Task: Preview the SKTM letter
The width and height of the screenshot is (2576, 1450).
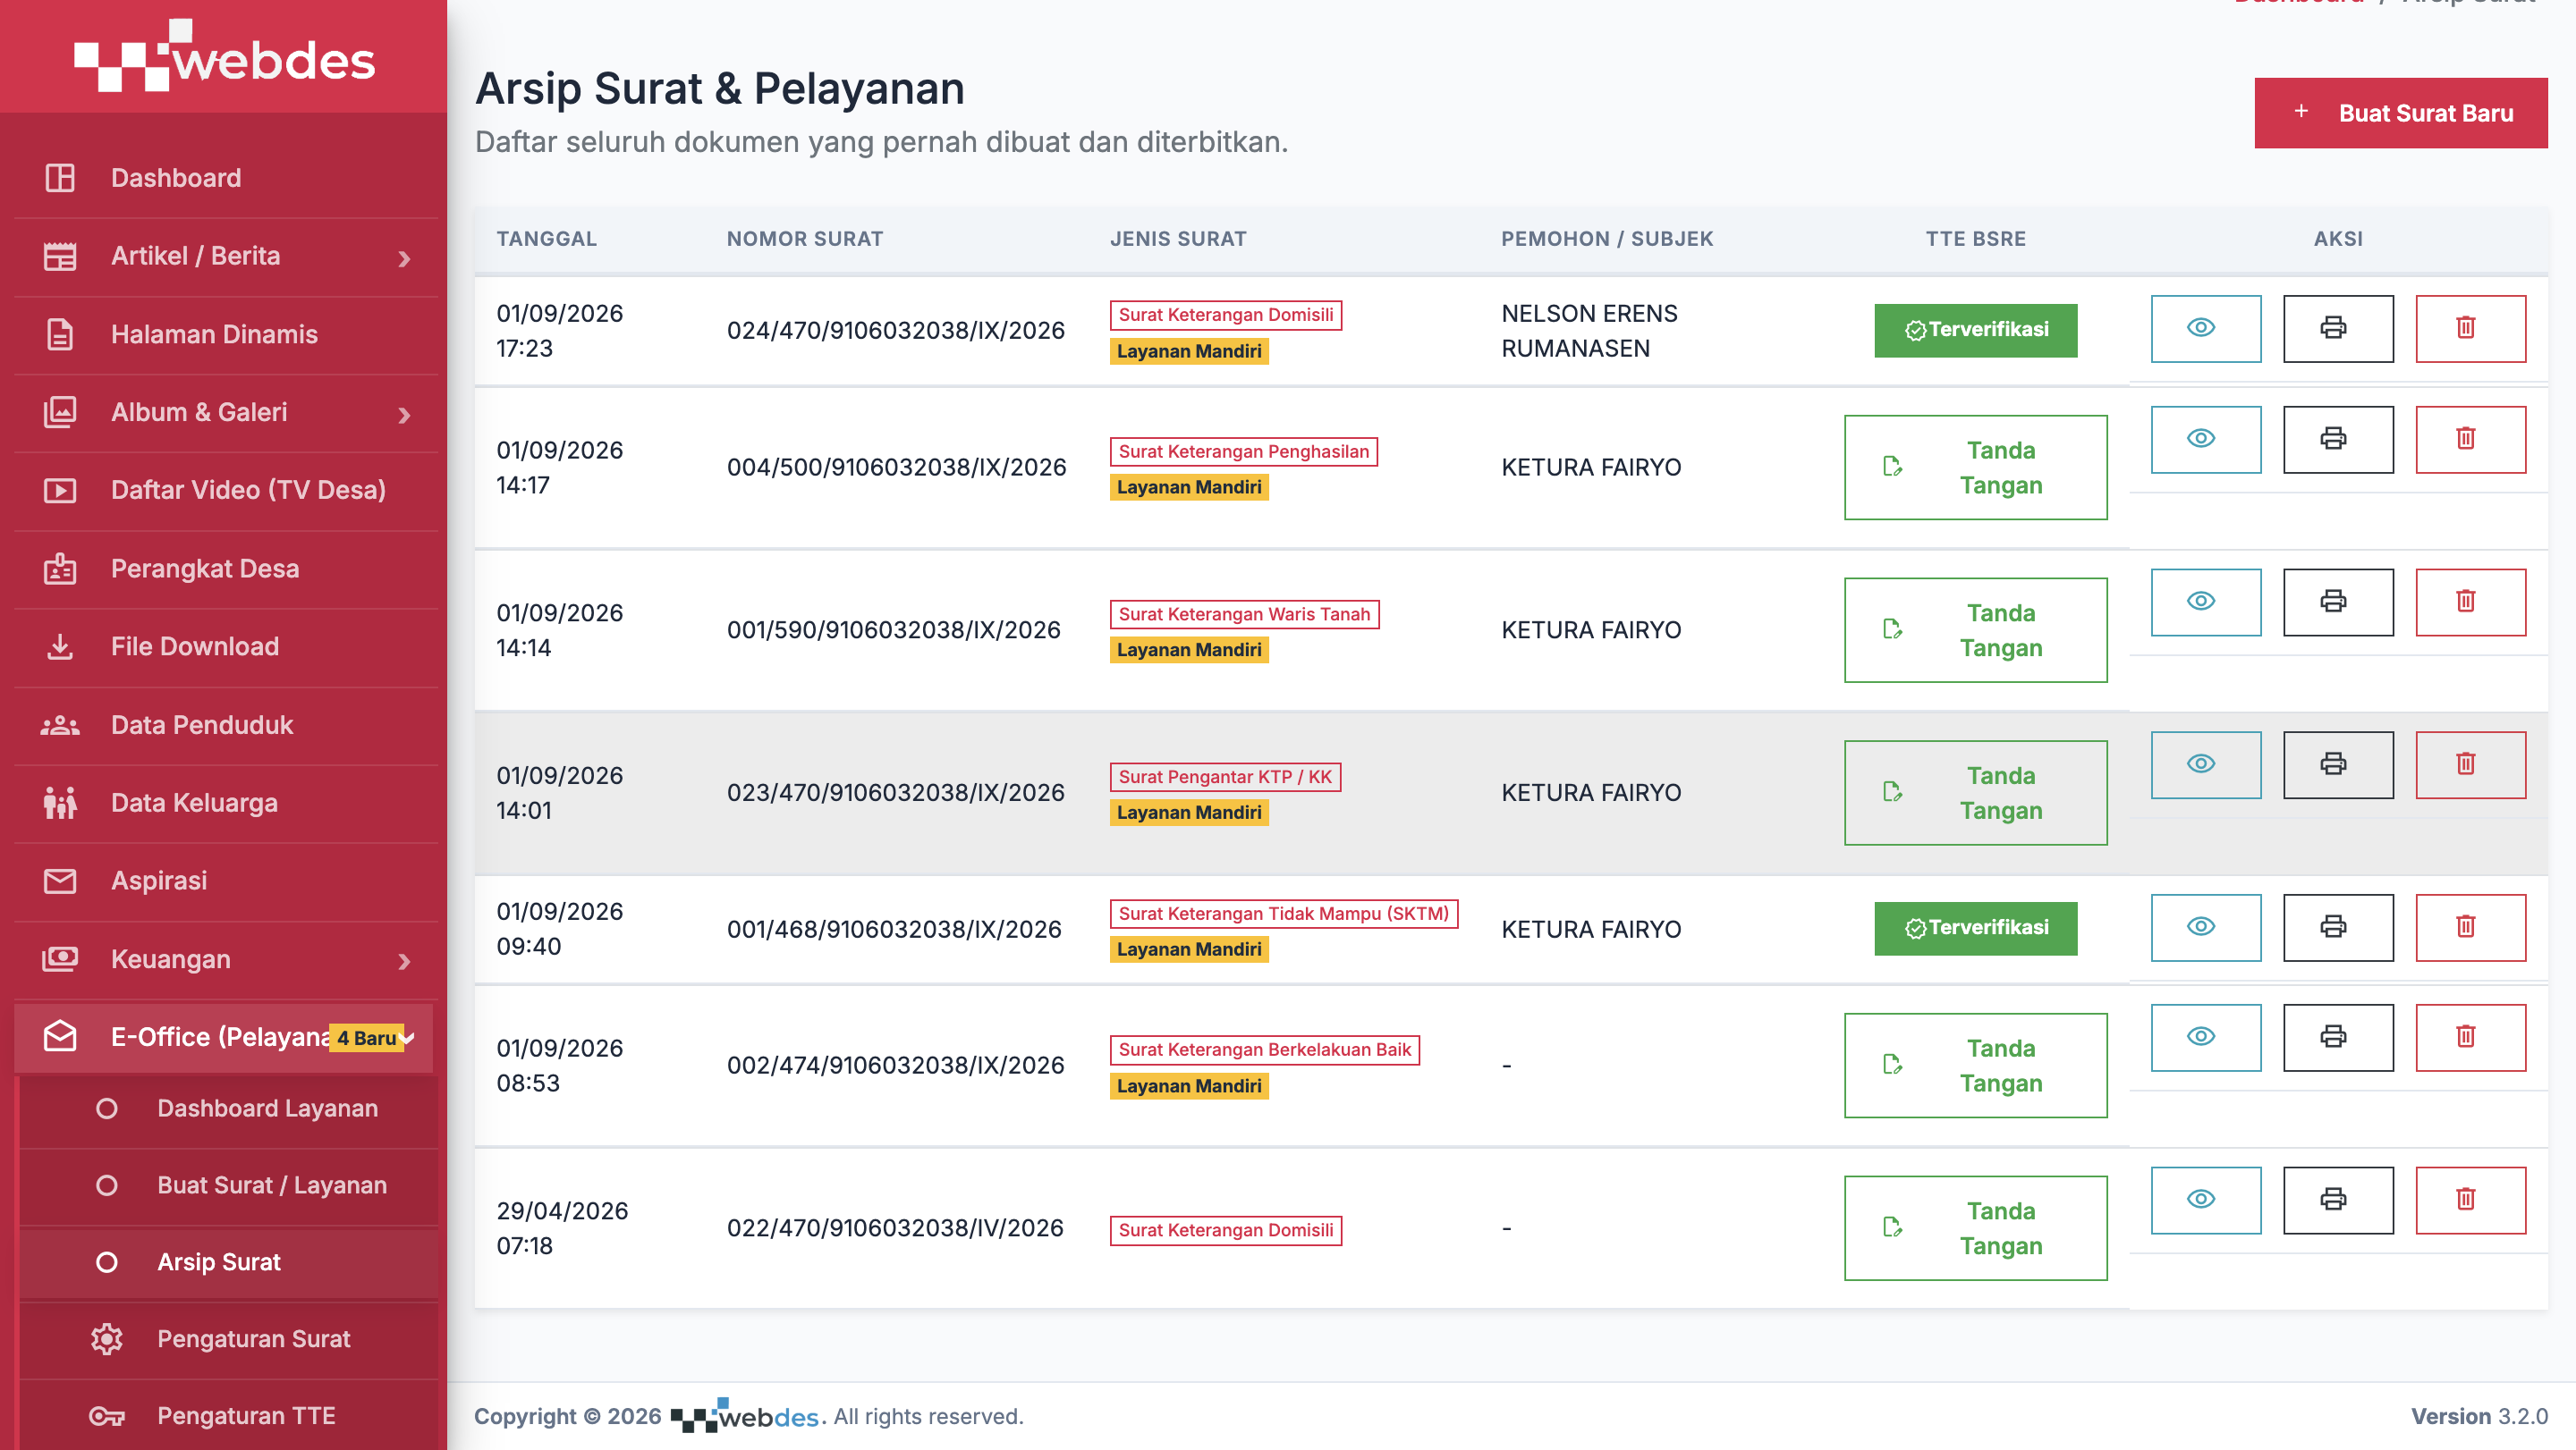Action: point(2205,927)
